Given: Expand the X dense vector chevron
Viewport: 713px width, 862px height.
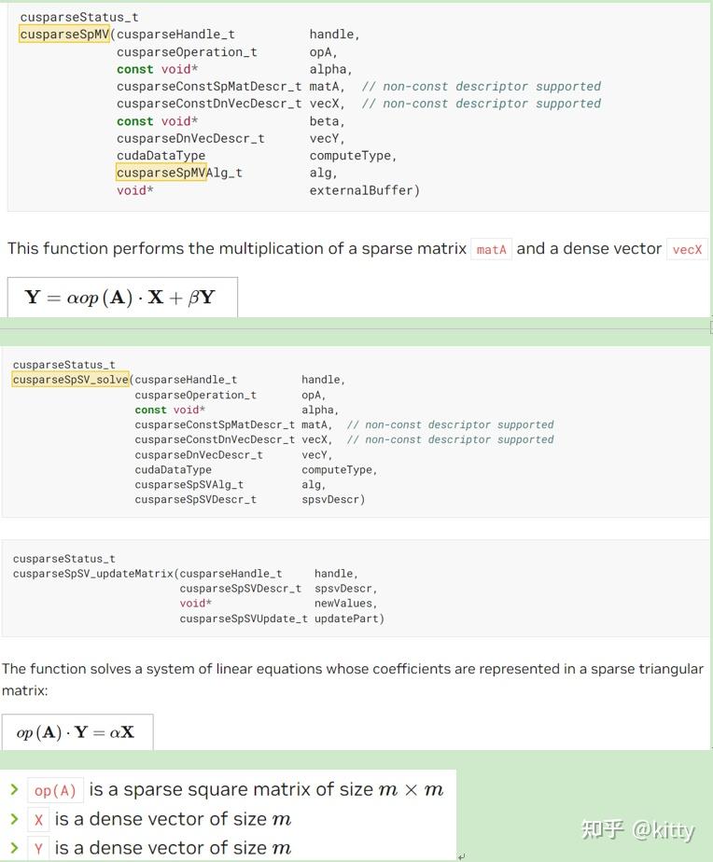Looking at the screenshot, I should pos(14,818).
